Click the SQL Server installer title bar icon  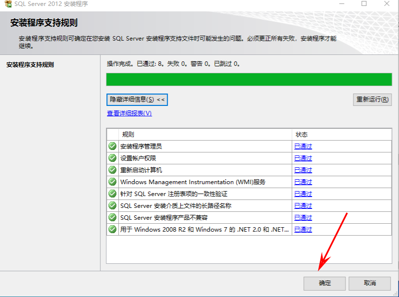(8, 3)
